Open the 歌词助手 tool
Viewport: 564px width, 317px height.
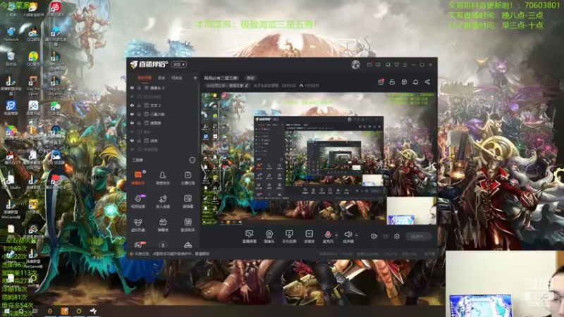pos(188,225)
